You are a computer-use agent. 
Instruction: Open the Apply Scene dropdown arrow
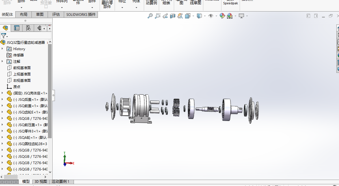coord(235,16)
